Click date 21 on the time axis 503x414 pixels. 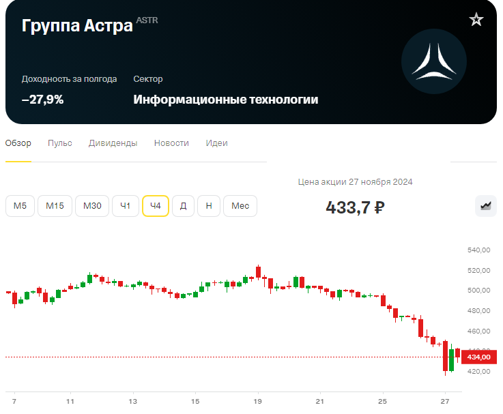click(x=320, y=401)
